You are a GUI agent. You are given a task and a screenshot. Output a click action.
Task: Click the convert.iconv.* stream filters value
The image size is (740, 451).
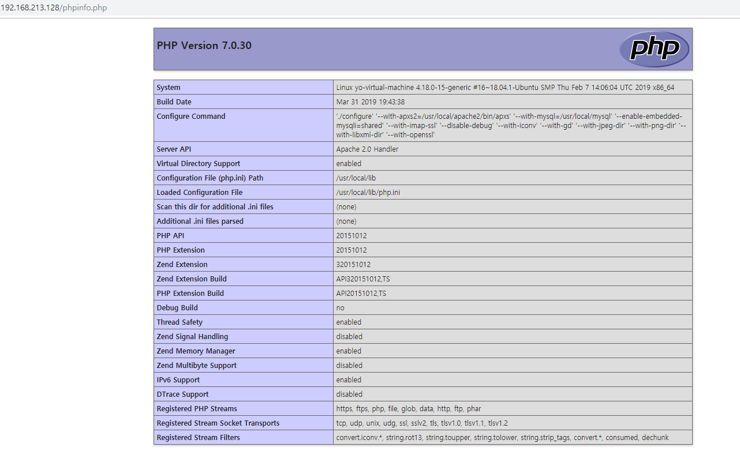tap(503, 438)
